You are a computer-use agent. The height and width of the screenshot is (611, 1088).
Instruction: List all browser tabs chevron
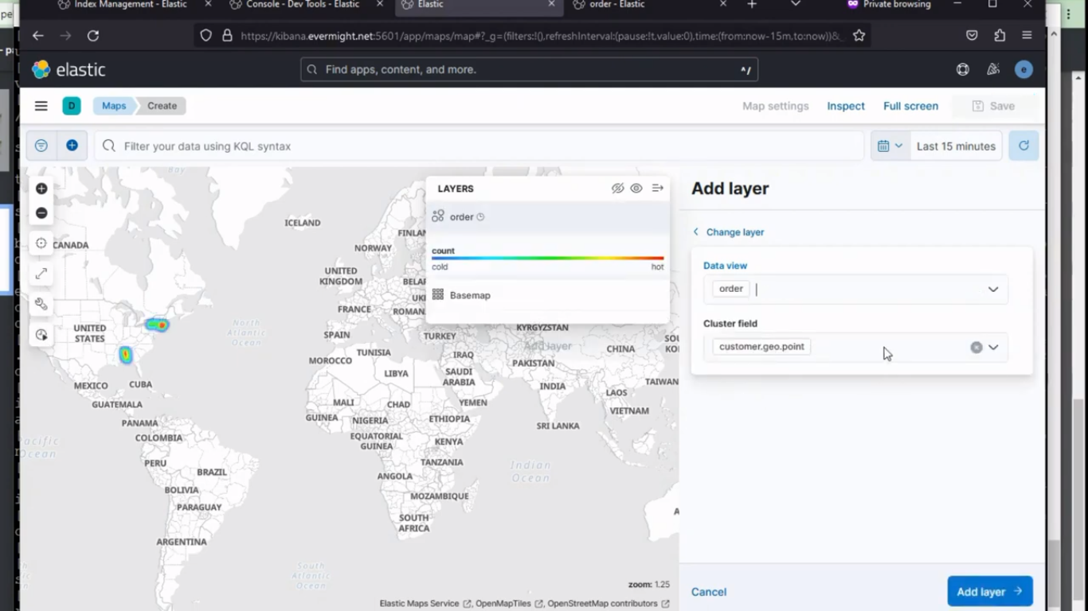795,5
